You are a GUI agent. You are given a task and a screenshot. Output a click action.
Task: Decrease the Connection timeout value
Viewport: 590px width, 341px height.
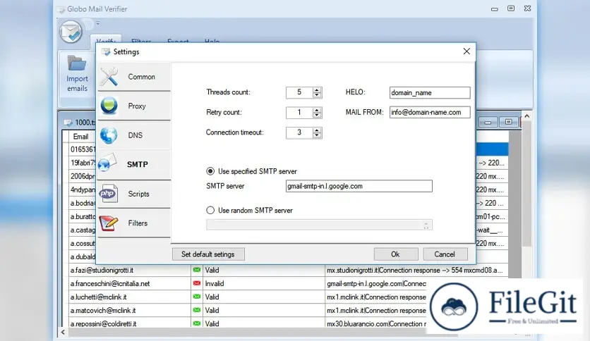(x=317, y=135)
